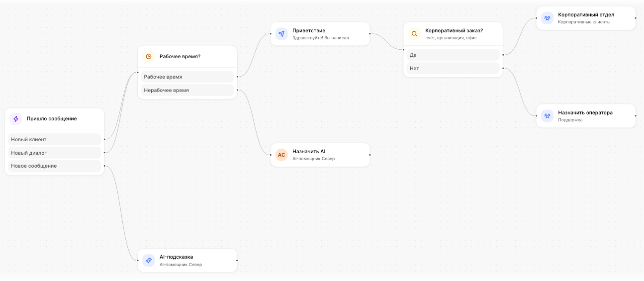Click the input port of 'Корпоративный отдел' node

click(536, 18)
